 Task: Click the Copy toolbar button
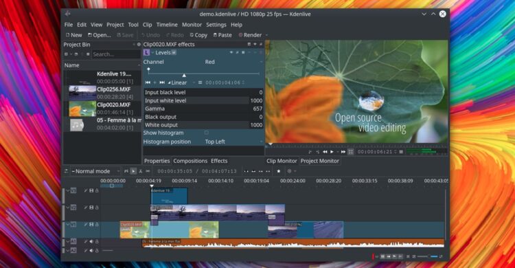click(x=198, y=35)
